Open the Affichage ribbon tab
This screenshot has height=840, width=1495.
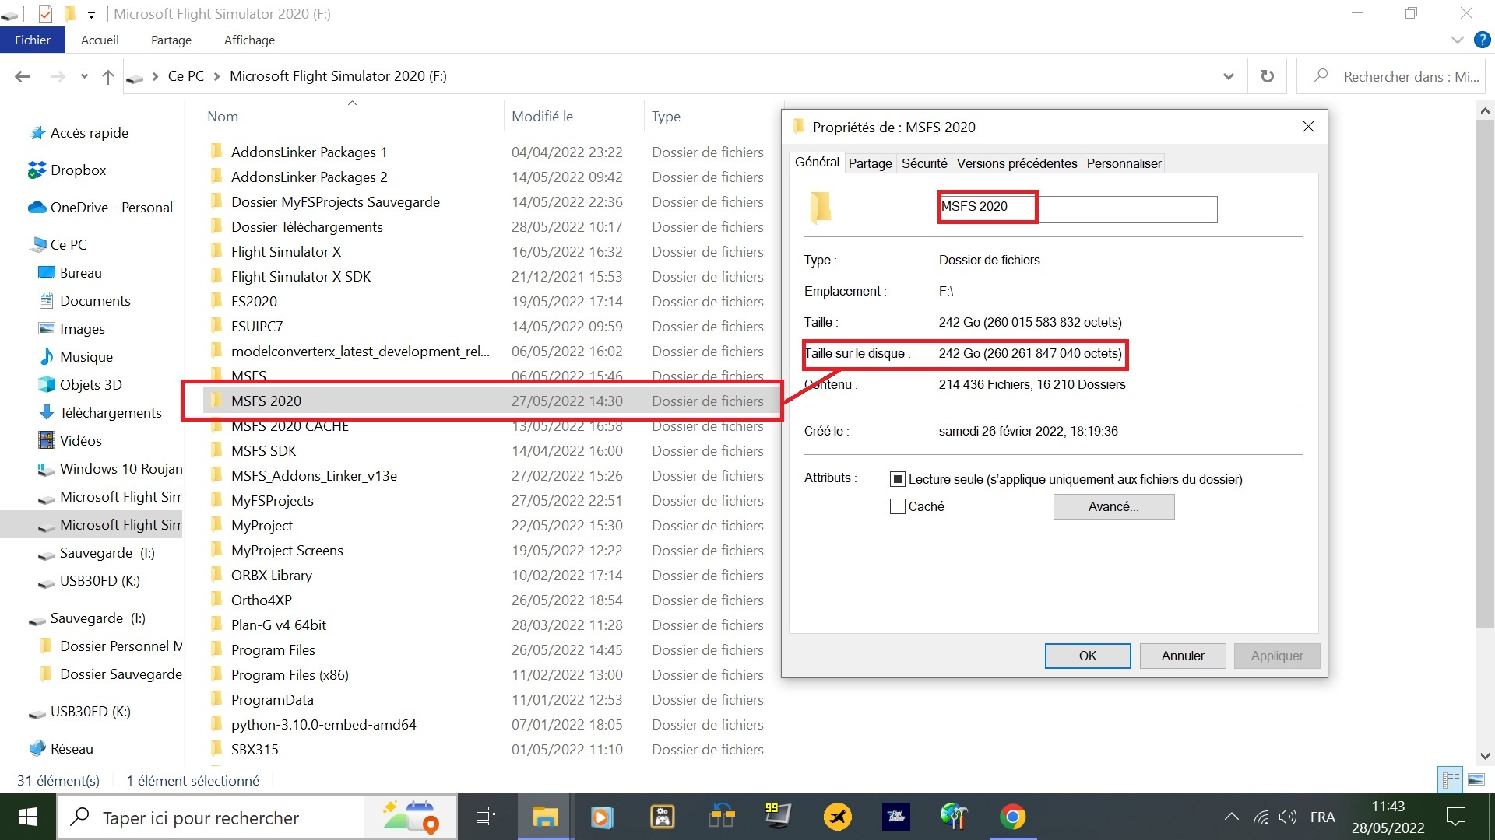coord(249,40)
